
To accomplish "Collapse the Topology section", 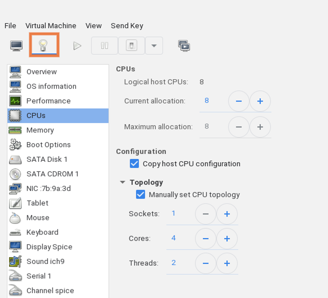I will point(123,182).
